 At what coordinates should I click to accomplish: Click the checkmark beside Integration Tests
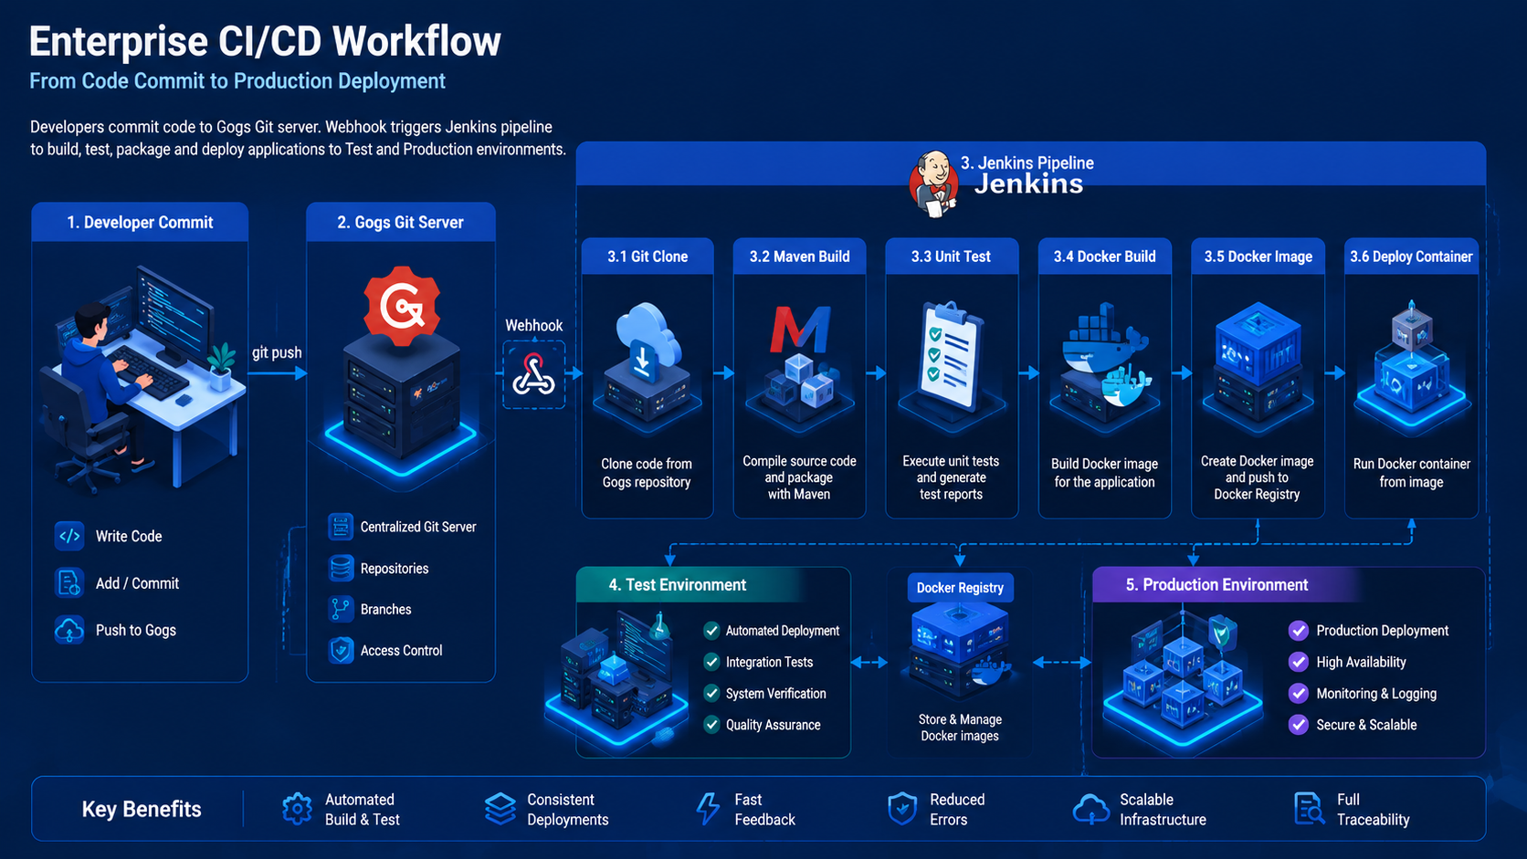point(711,662)
